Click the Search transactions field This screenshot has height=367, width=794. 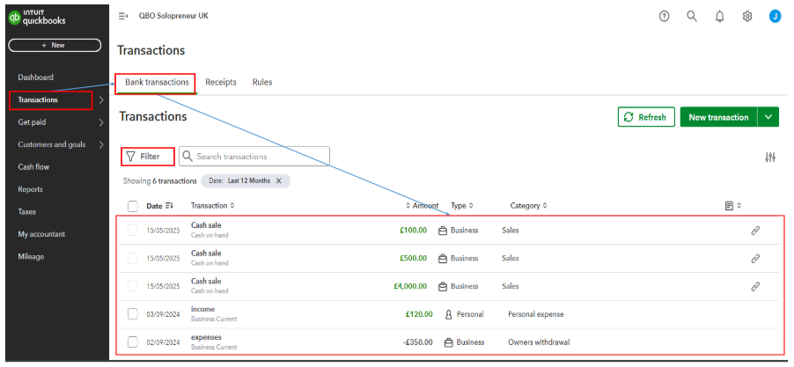pos(261,157)
